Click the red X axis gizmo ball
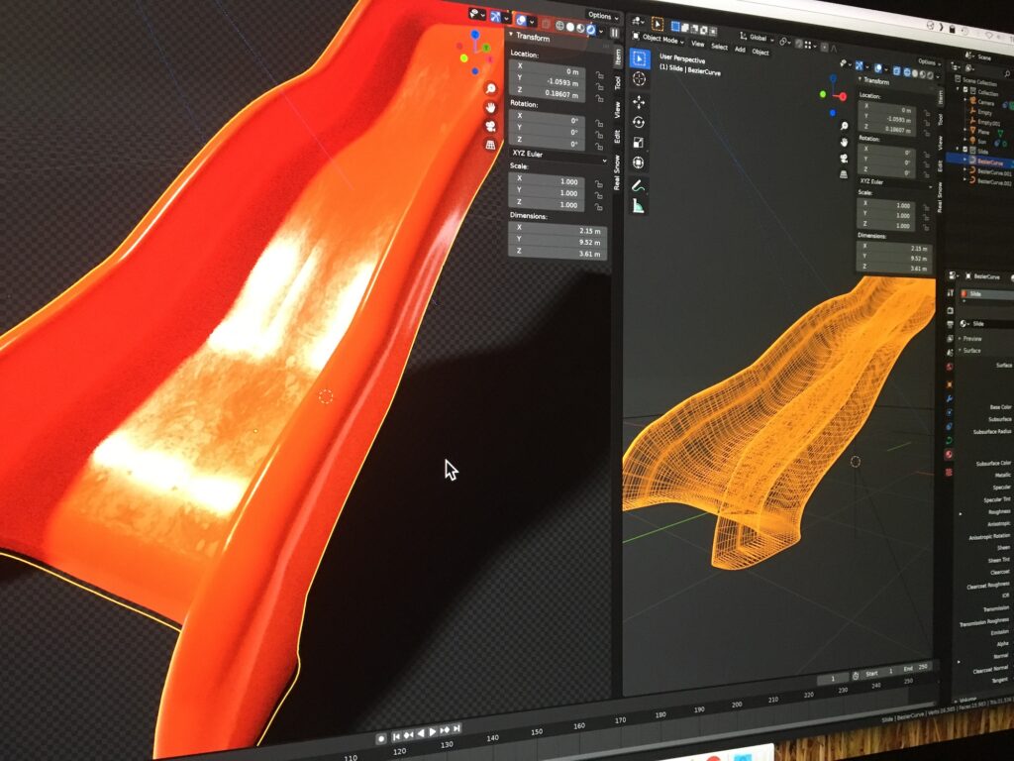Viewport: 1014px width, 761px height. (843, 96)
